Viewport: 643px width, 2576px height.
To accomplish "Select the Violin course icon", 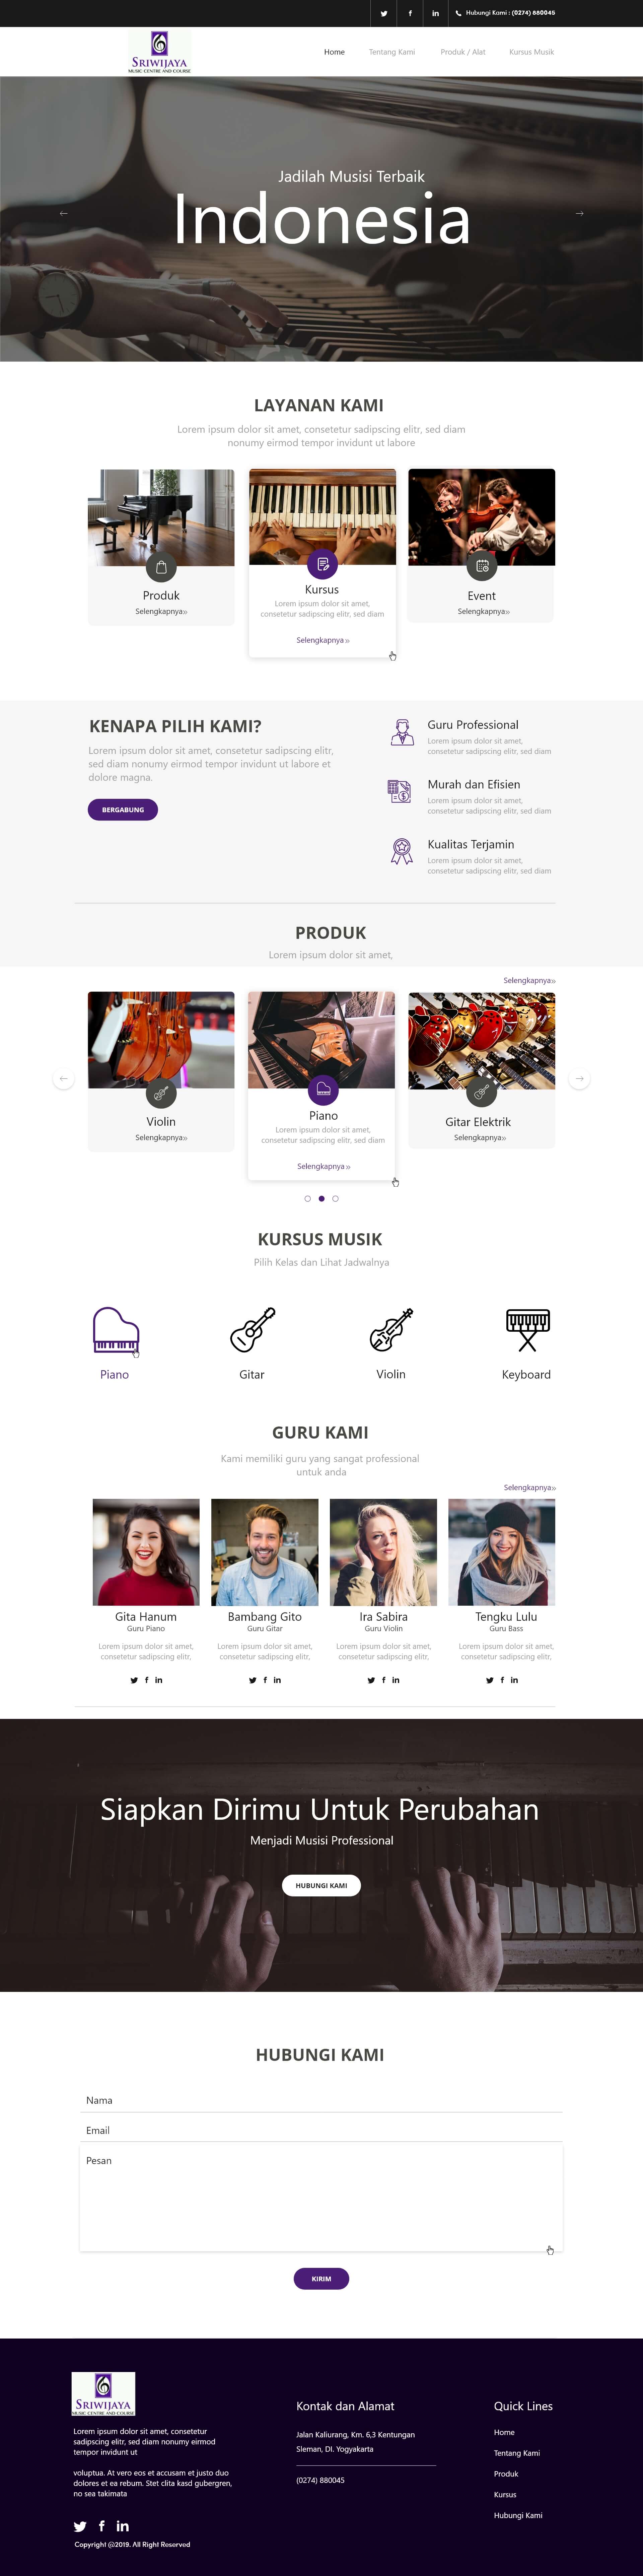I will tap(391, 1330).
